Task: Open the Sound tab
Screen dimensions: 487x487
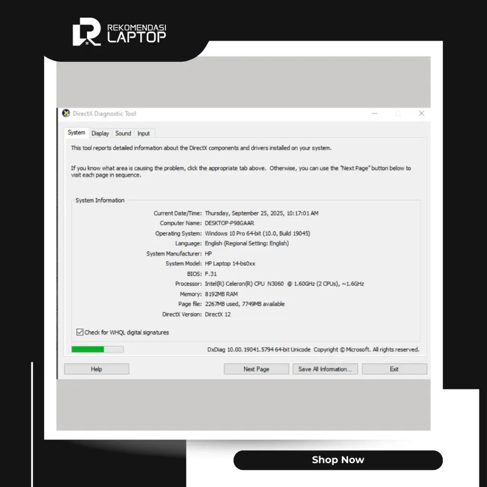Action: point(123,134)
